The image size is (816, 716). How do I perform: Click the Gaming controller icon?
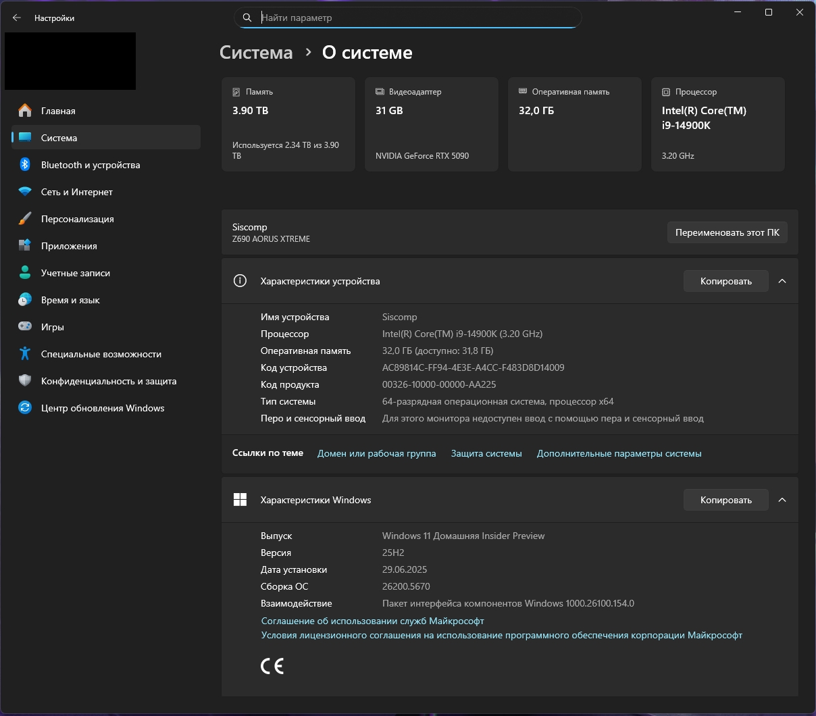point(25,327)
